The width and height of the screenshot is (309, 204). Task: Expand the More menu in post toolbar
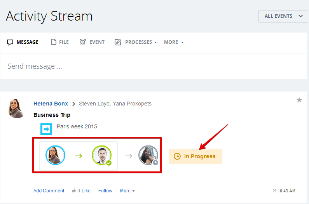(174, 42)
